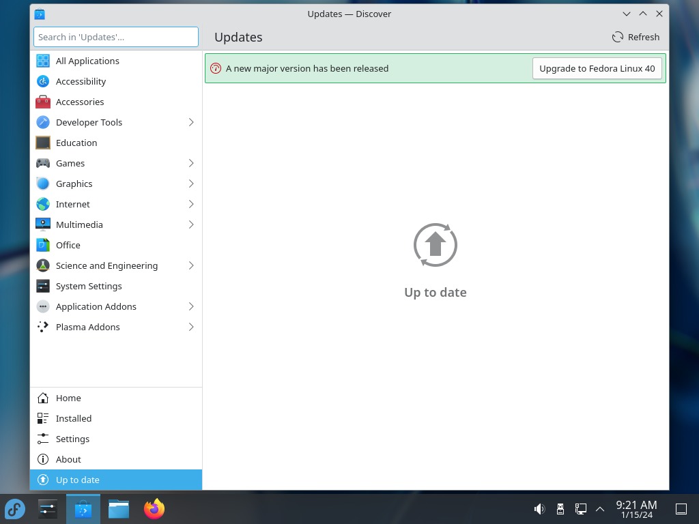699x524 pixels.
Task: Click the Refresh button label
Action: [643, 37]
